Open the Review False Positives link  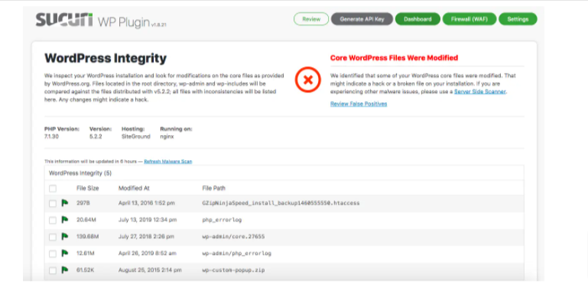359,104
